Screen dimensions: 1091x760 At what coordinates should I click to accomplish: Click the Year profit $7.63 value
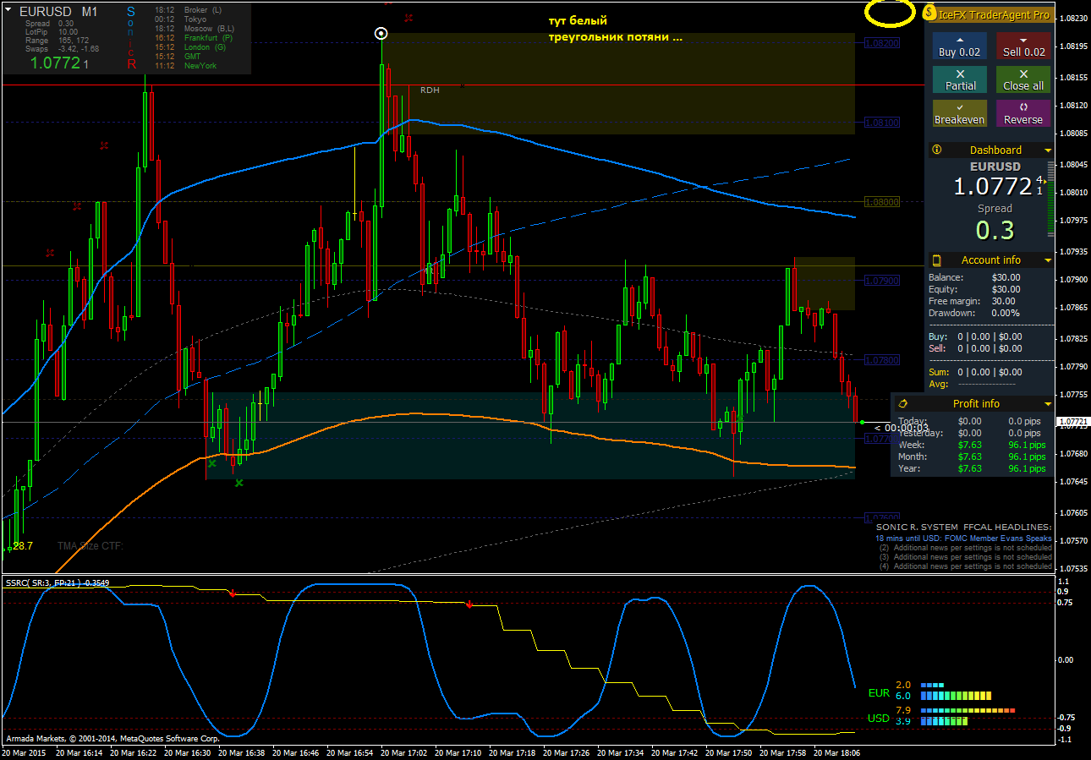pos(970,468)
